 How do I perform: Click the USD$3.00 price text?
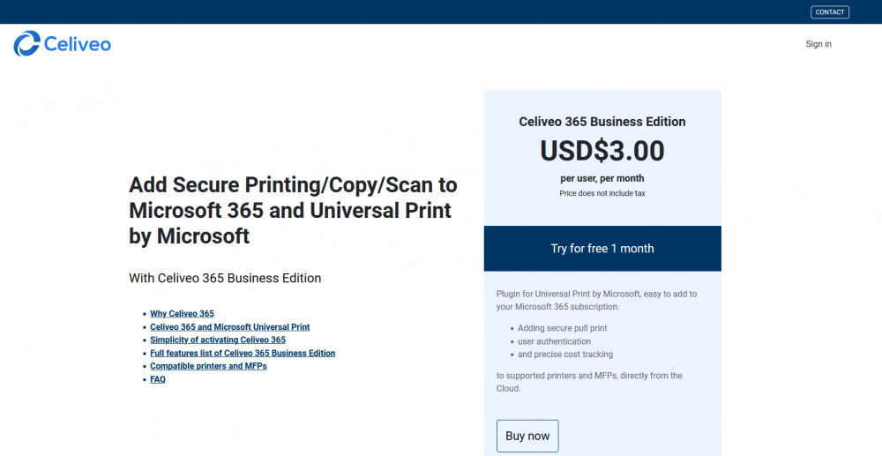602,151
